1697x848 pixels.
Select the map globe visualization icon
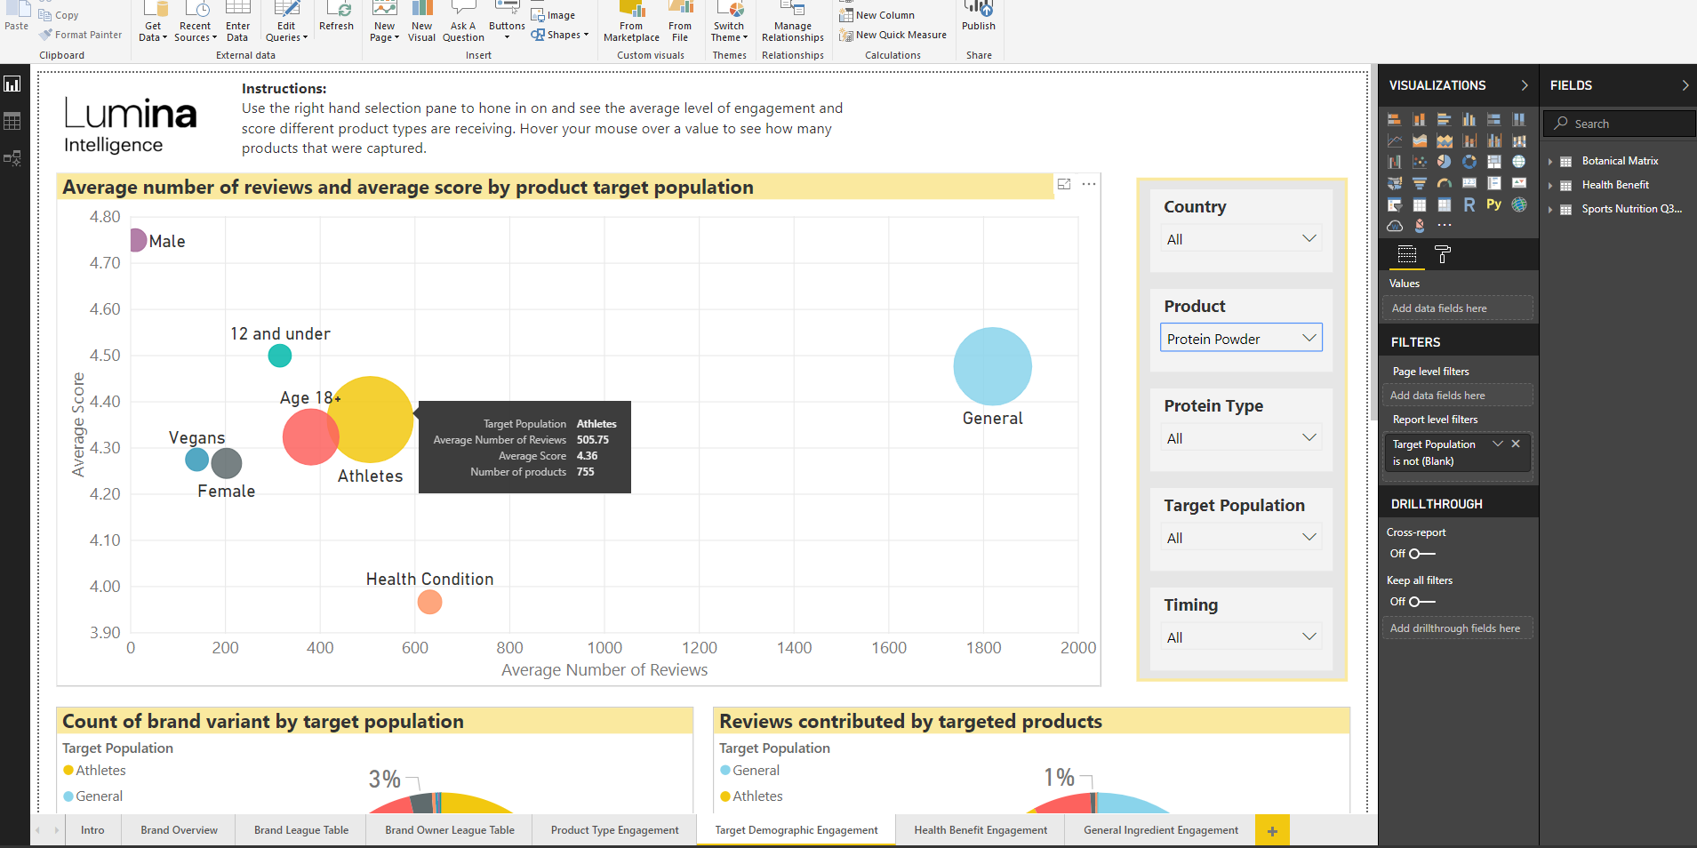click(x=1519, y=162)
